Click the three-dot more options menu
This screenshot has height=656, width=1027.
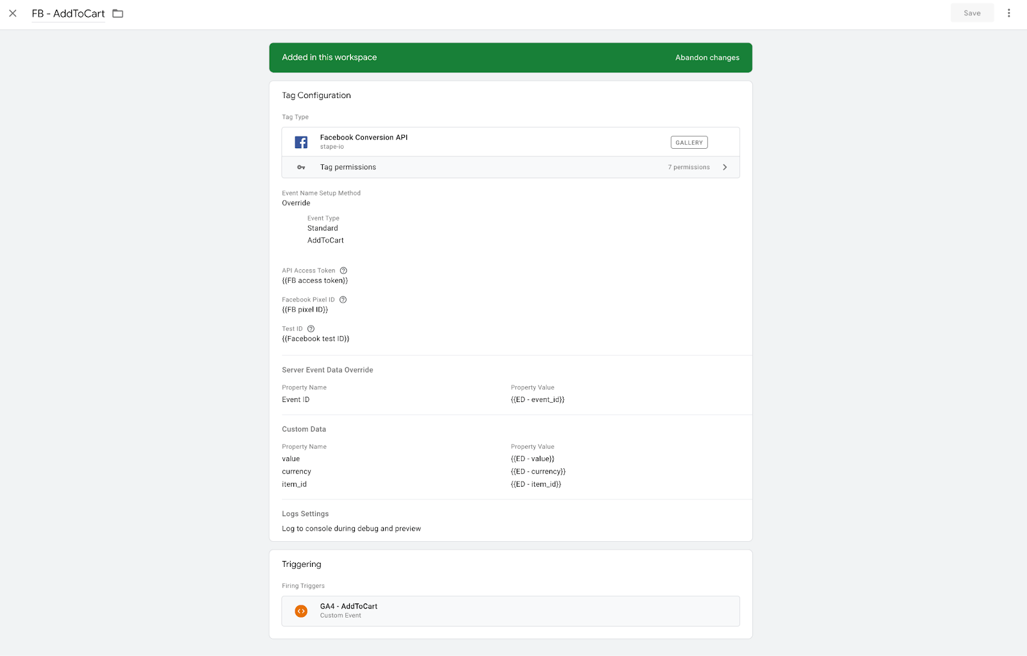click(x=1008, y=13)
